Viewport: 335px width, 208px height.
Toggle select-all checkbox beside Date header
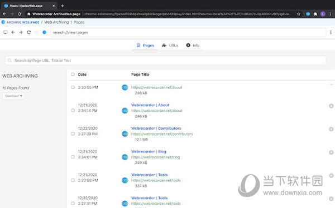click(73, 74)
